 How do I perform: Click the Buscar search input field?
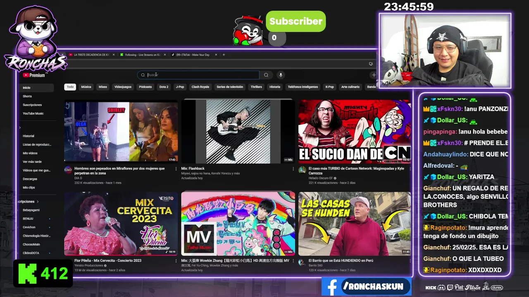coord(198,75)
